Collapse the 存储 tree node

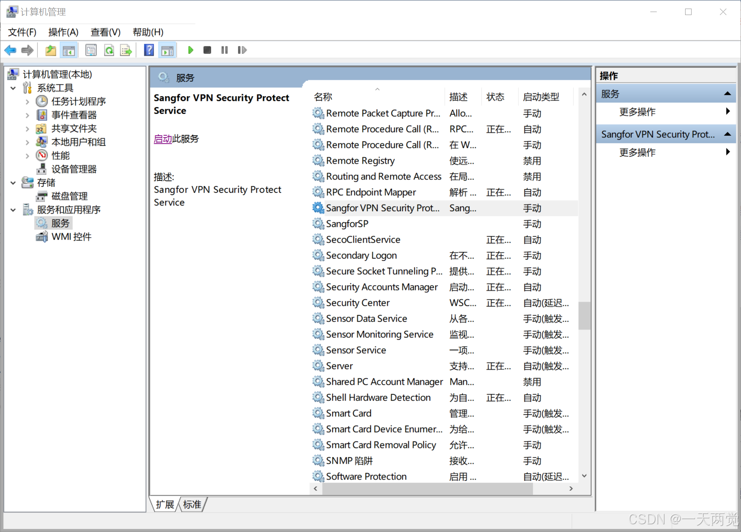coord(13,183)
